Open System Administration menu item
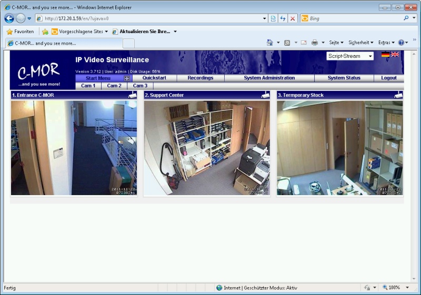421x295 pixels. pyautogui.click(x=269, y=78)
